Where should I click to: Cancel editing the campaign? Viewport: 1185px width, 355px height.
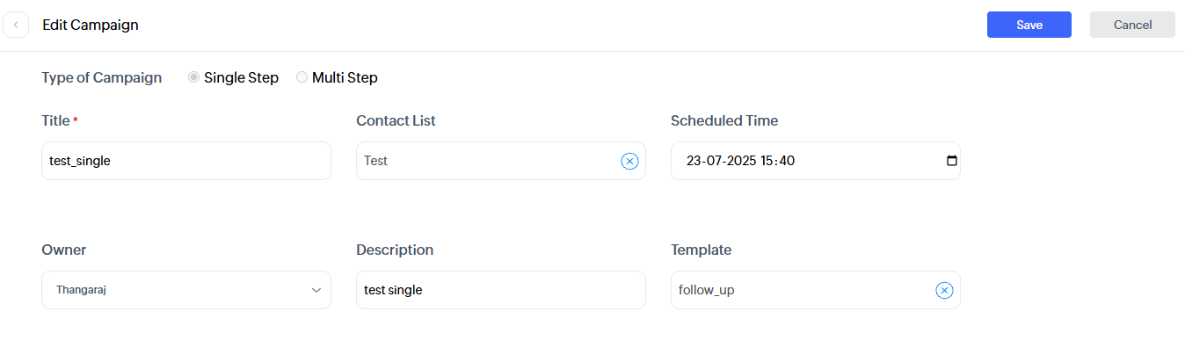click(x=1132, y=25)
